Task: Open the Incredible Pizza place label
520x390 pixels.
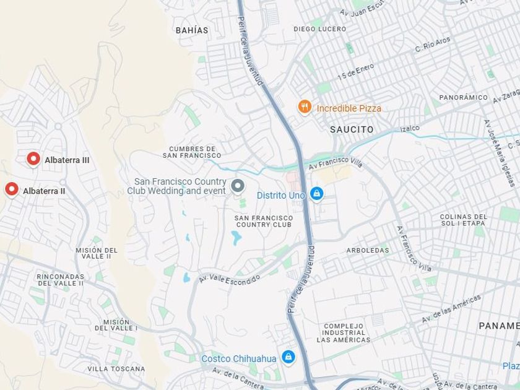Action: click(349, 108)
